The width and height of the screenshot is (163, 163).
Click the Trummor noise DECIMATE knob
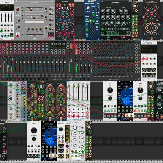pyautogui.click(x=126, y=10)
